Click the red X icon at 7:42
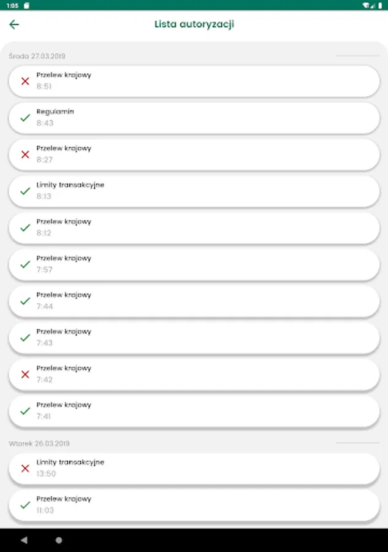The width and height of the screenshot is (388, 552). [x=25, y=374]
